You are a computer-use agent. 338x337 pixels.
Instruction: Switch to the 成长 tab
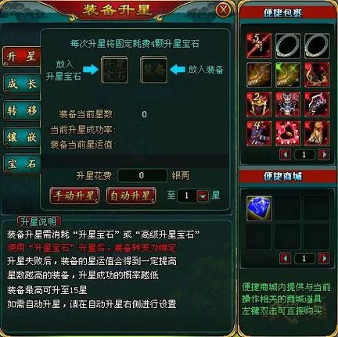point(22,84)
